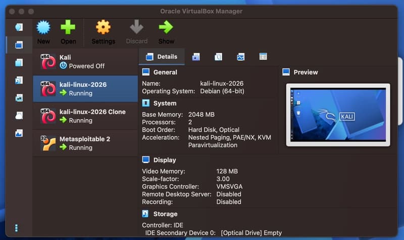Click the Boot Order value Hard Disk, Optical

point(214,130)
